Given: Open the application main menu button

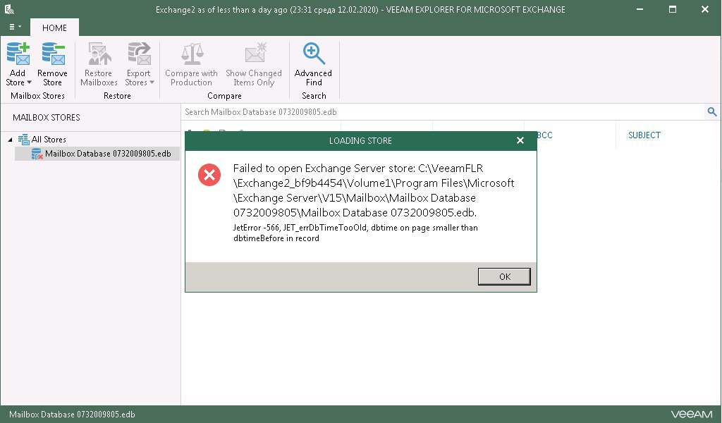Looking at the screenshot, I should click(15, 27).
